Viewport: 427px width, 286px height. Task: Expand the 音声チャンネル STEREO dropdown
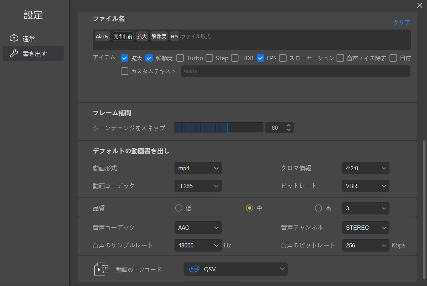point(365,227)
